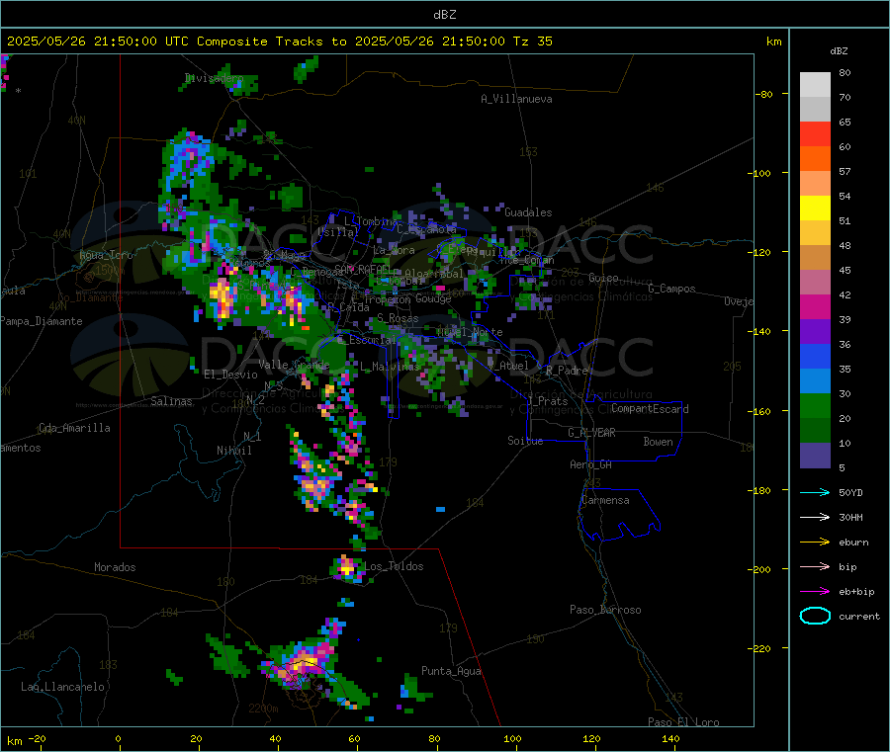Screen dimensions: 890x752
Task: Click the 'El_Desvio' map label
Action: click(x=230, y=375)
